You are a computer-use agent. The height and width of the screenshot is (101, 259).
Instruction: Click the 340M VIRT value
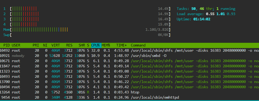[x=56, y=97]
